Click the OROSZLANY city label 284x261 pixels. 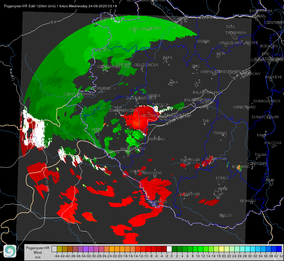[230, 43]
